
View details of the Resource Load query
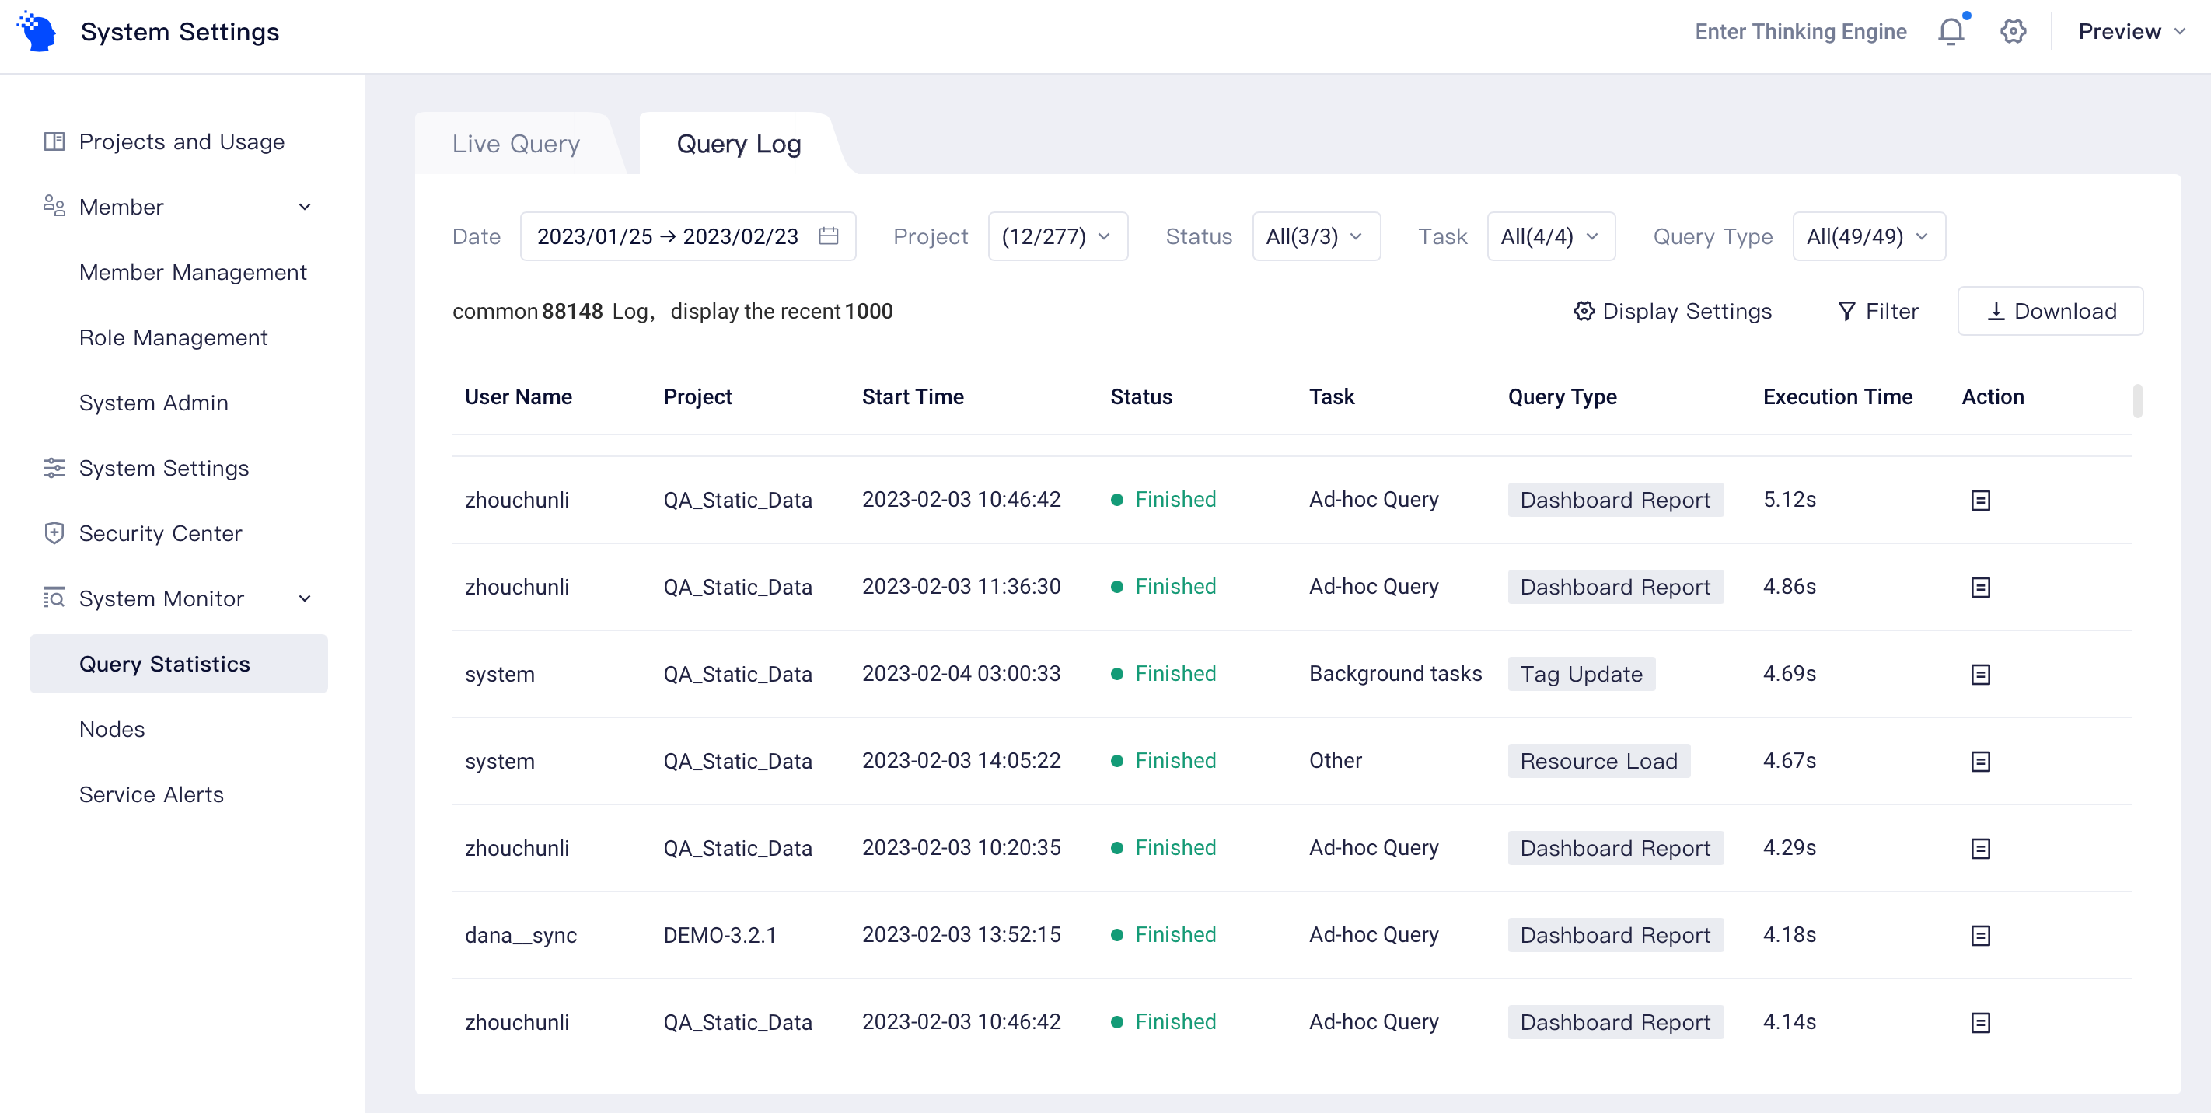[x=1980, y=762]
